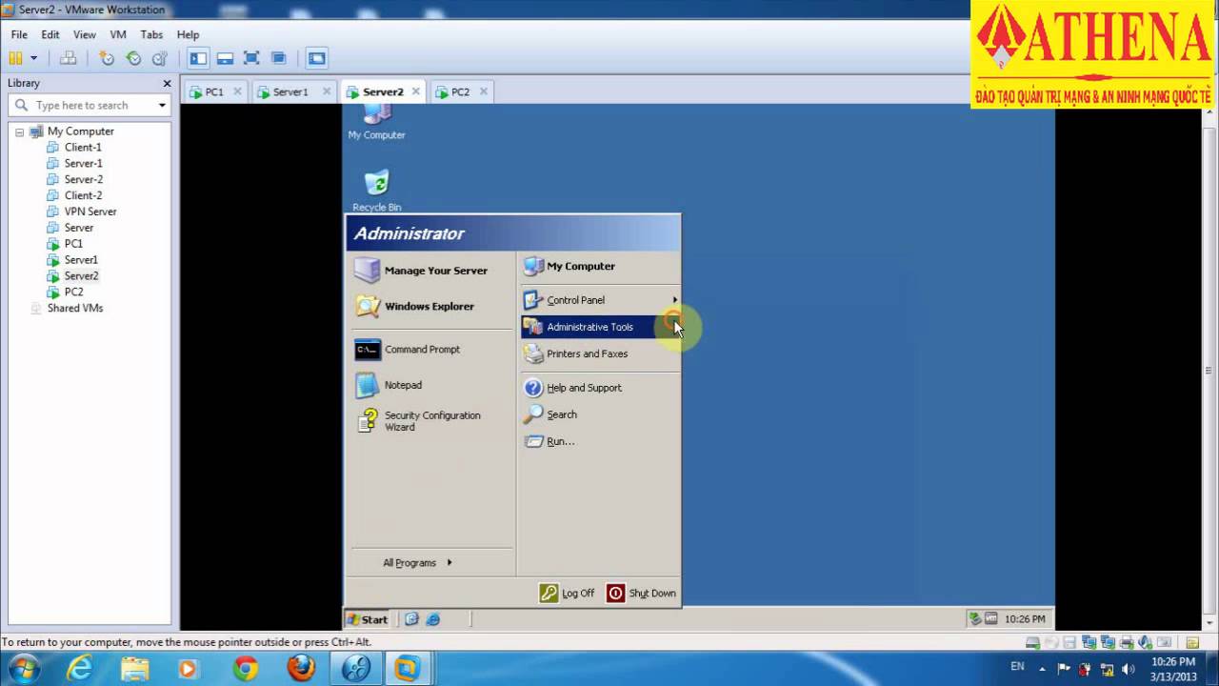Click VMware status bar hard disk icon
Image resolution: width=1219 pixels, height=686 pixels.
(x=1032, y=643)
